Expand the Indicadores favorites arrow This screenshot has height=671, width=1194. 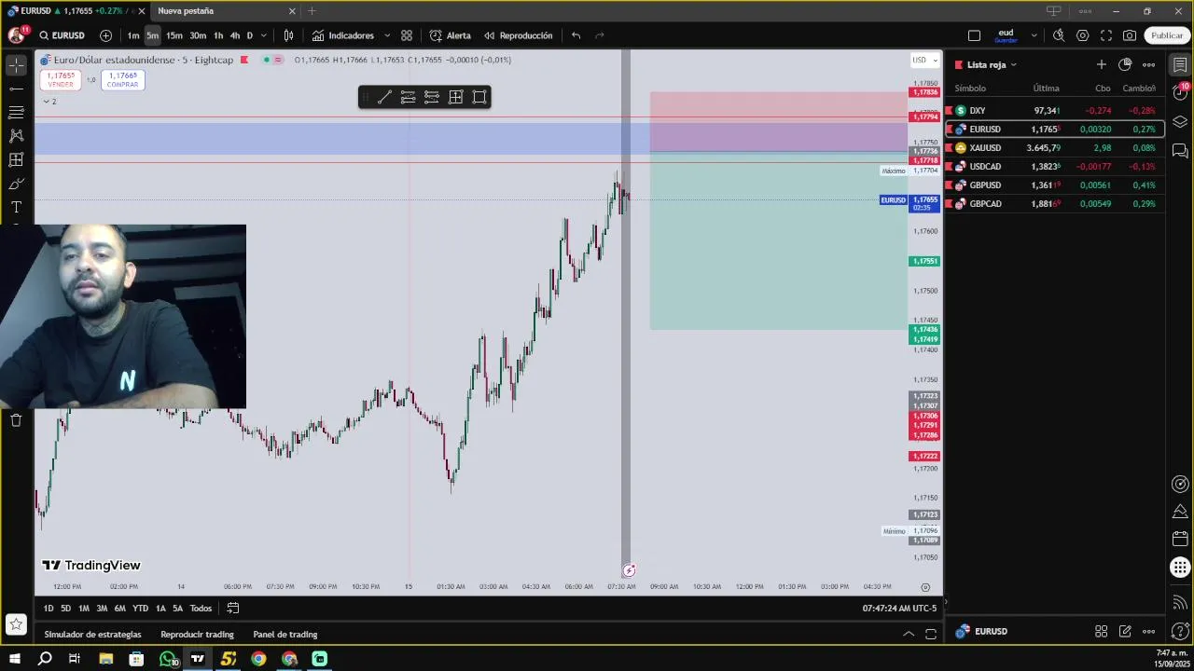click(x=387, y=35)
